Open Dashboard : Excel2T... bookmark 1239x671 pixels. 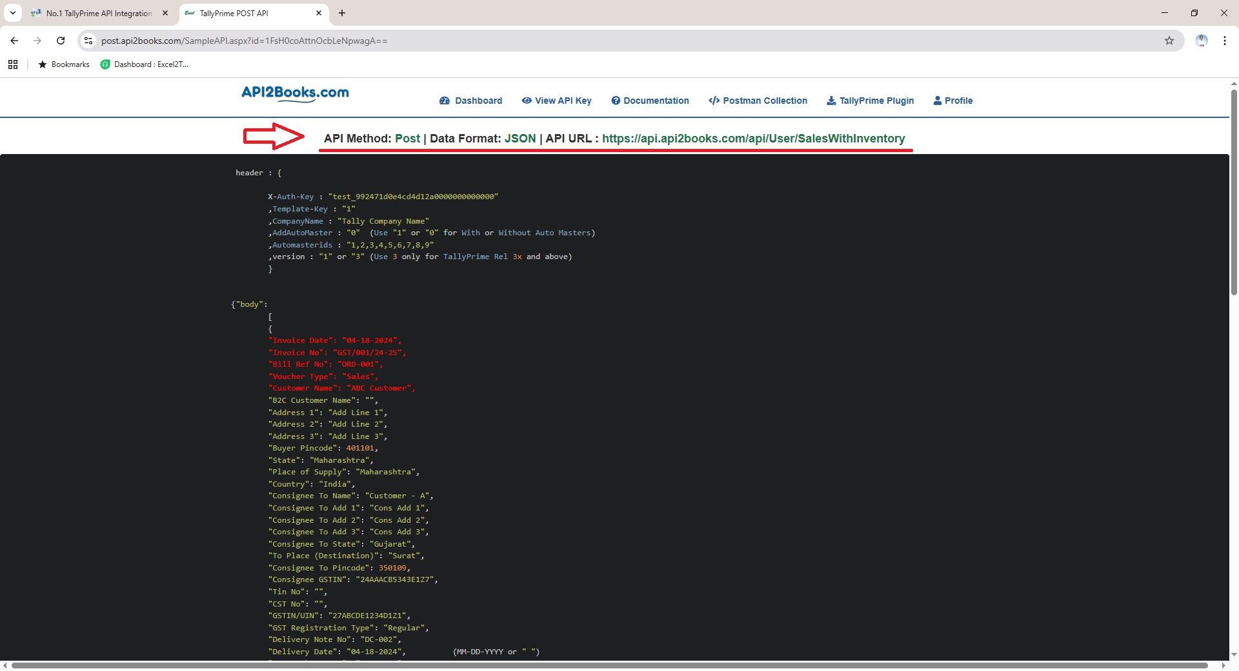(x=145, y=64)
